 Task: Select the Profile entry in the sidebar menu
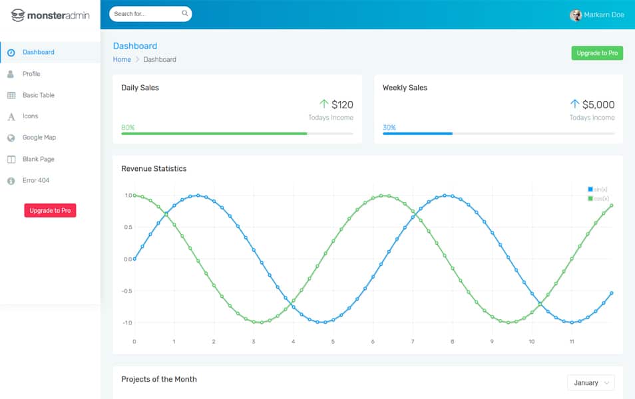coord(31,73)
